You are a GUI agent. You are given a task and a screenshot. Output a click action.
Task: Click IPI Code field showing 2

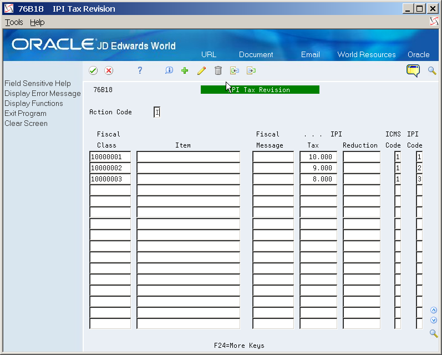[419, 168]
